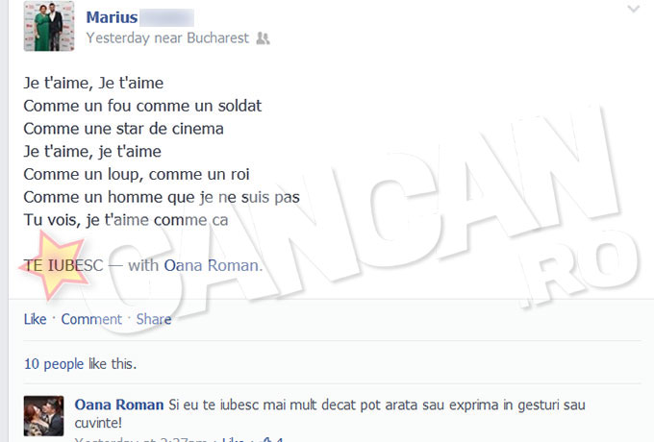The image size is (654, 442).
Task: Open the Marius profile name link
Action: tap(112, 17)
